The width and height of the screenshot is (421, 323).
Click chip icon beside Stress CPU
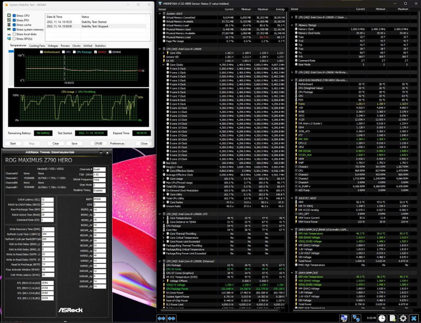pyautogui.click(x=9, y=16)
